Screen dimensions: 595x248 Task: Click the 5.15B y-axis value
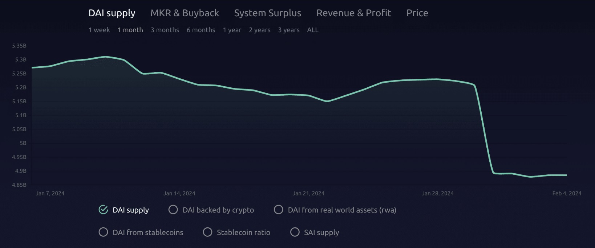(19, 102)
